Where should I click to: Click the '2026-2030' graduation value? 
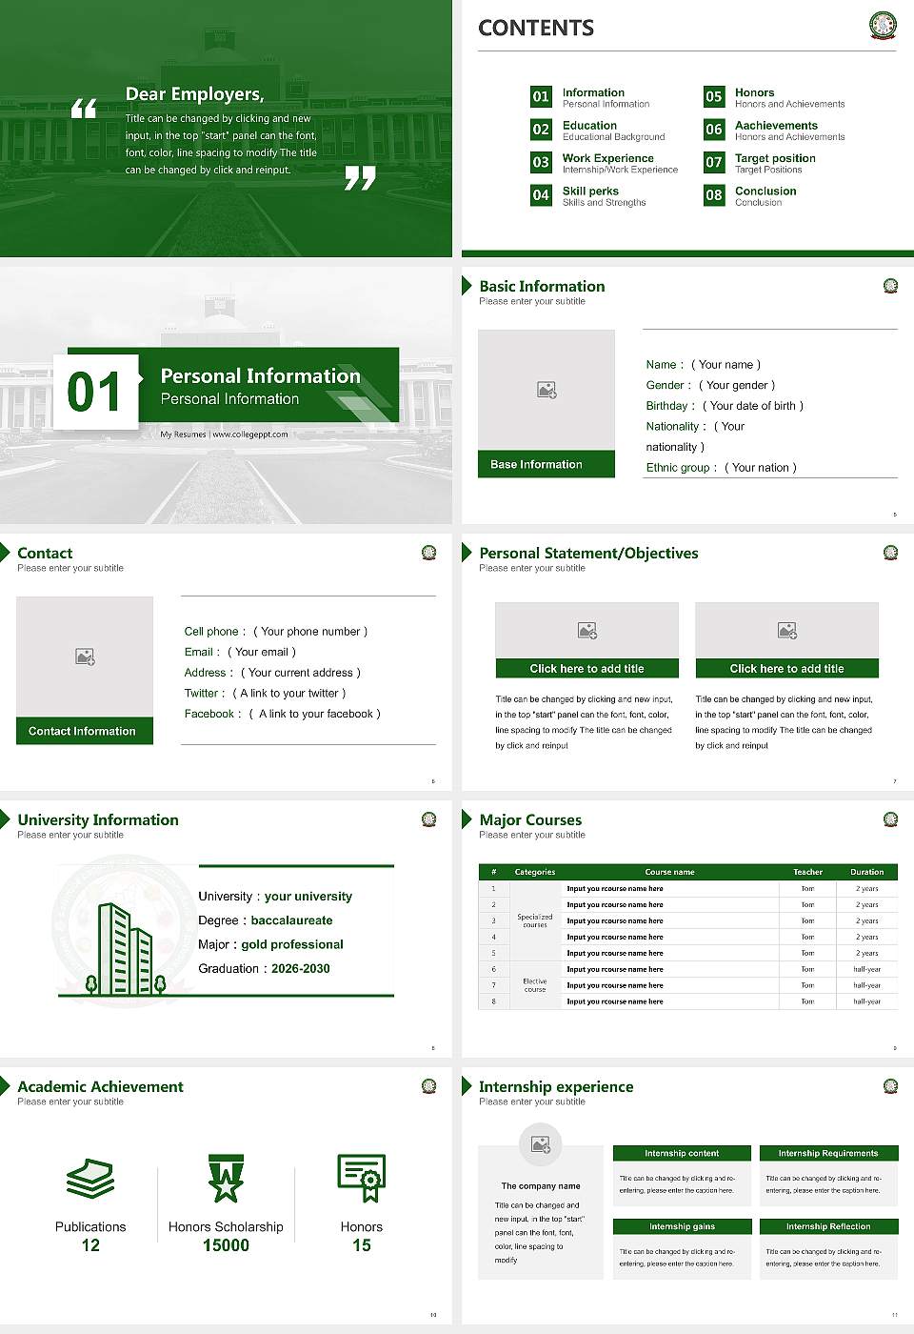coord(301,968)
